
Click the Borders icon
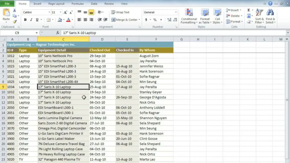pyautogui.click(x=49, y=20)
